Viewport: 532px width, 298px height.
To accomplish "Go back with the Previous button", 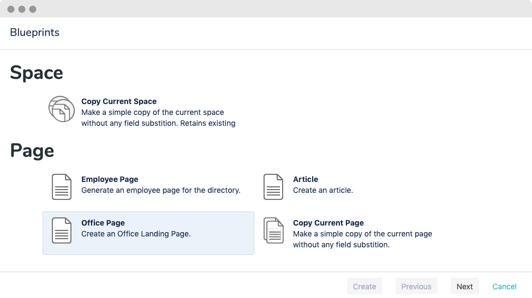I will click(416, 287).
